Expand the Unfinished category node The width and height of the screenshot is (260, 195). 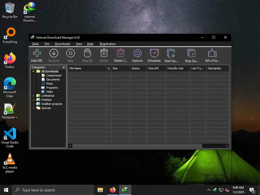click(33, 96)
